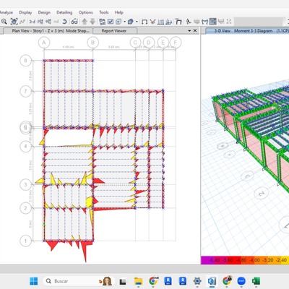
Task: Click the -4,00 legend color swatch
Action: [x=254, y=260]
